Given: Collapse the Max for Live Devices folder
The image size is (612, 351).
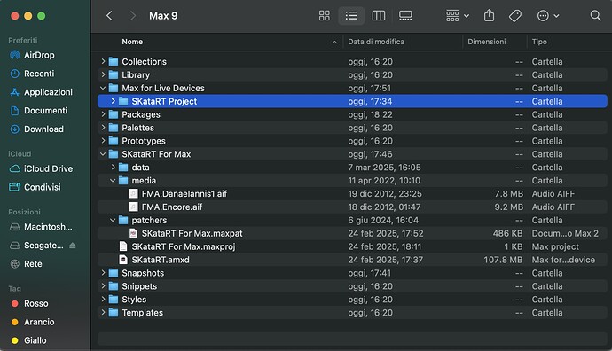Looking at the screenshot, I should 103,88.
